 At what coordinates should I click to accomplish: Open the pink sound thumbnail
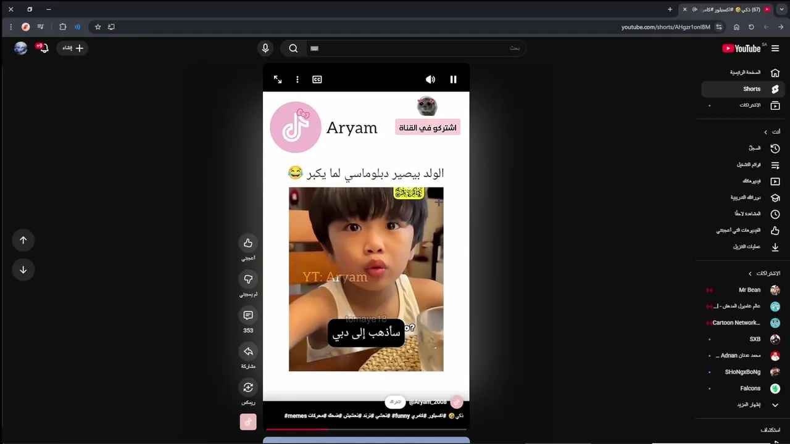[x=248, y=422]
